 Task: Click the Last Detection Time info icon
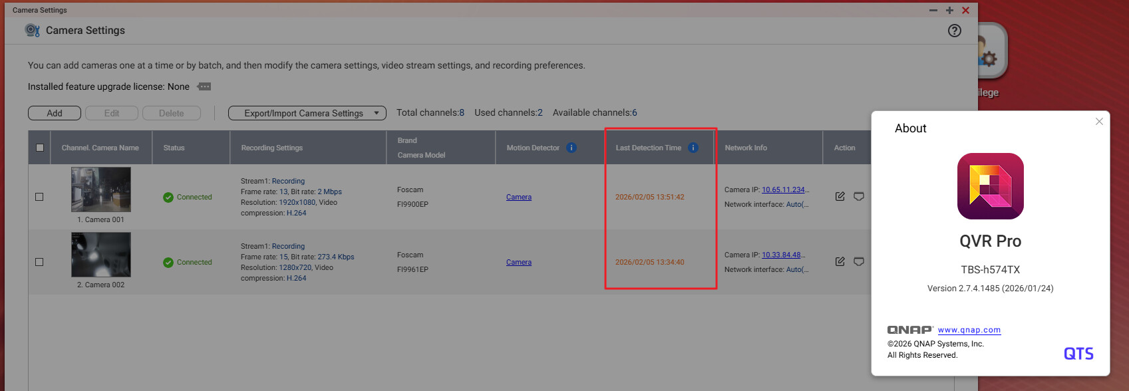693,148
